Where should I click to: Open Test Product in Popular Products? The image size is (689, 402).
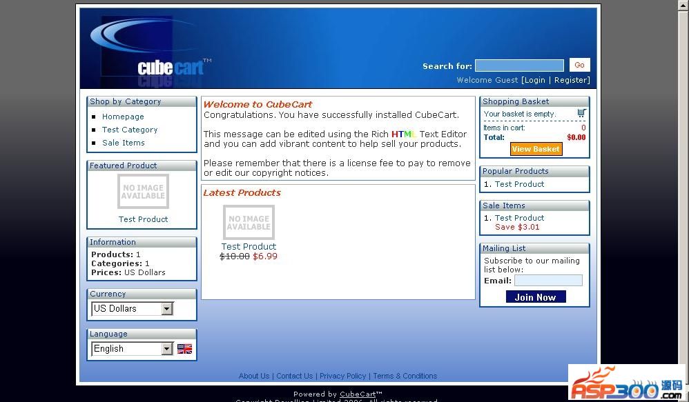[519, 184]
